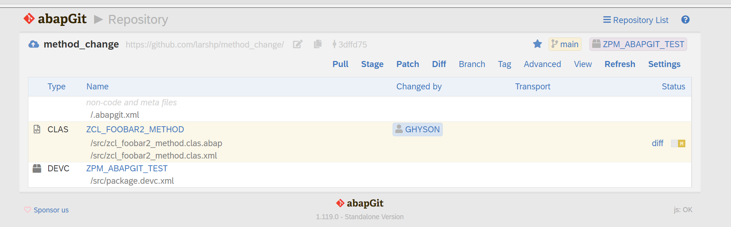Screen dimensions: 731x227
Task: Click the Sponsor us link
Action: tap(51, 210)
